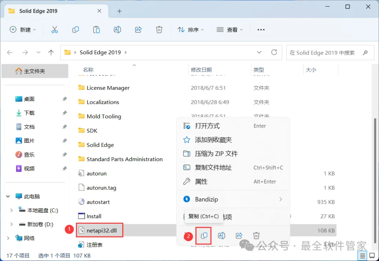Sort by 名称 column header

pyautogui.click(x=88, y=70)
